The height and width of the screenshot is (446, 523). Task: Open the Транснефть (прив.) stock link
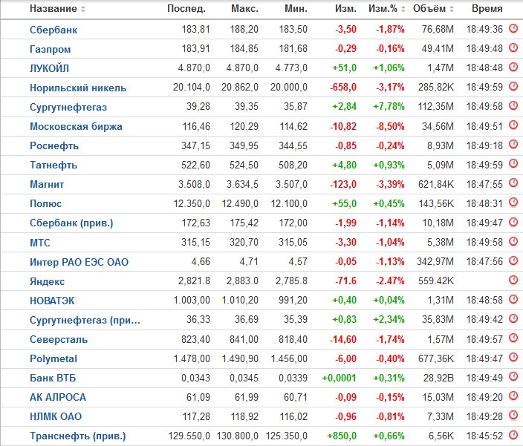[78, 436]
